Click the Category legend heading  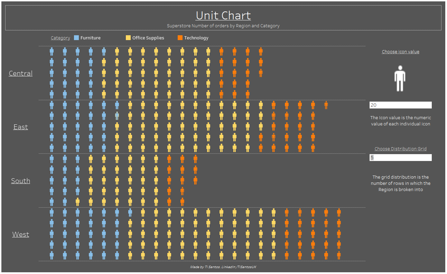coord(60,38)
